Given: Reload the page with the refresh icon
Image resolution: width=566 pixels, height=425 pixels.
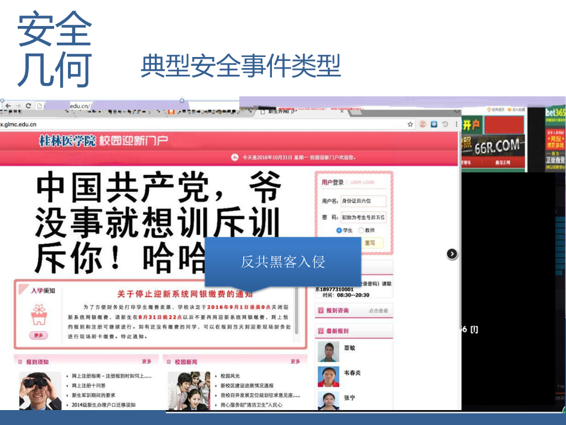Looking at the screenshot, I should [28, 106].
